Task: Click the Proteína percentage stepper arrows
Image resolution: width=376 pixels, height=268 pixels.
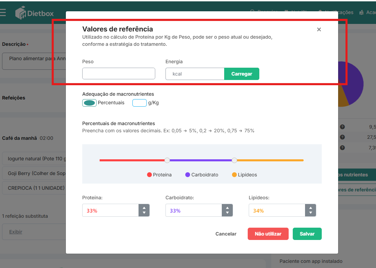Action: tap(144, 210)
